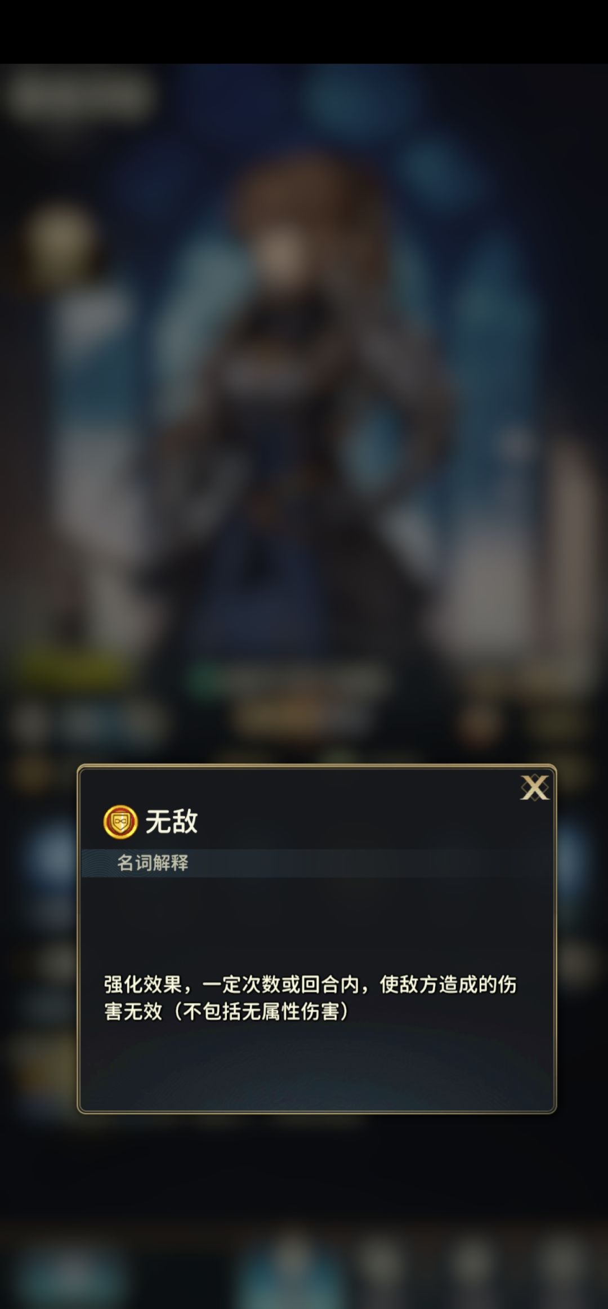Tap the gold shield 无敌 icon
608x1309 pixels.
pyautogui.click(x=120, y=822)
